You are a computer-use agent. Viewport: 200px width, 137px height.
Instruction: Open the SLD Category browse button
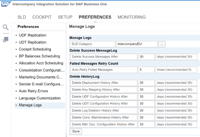(162, 44)
